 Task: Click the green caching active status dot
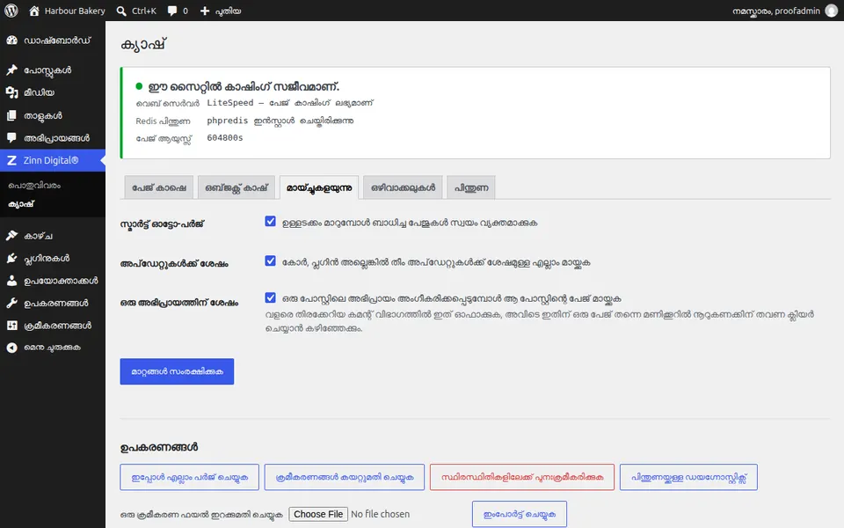(139, 86)
